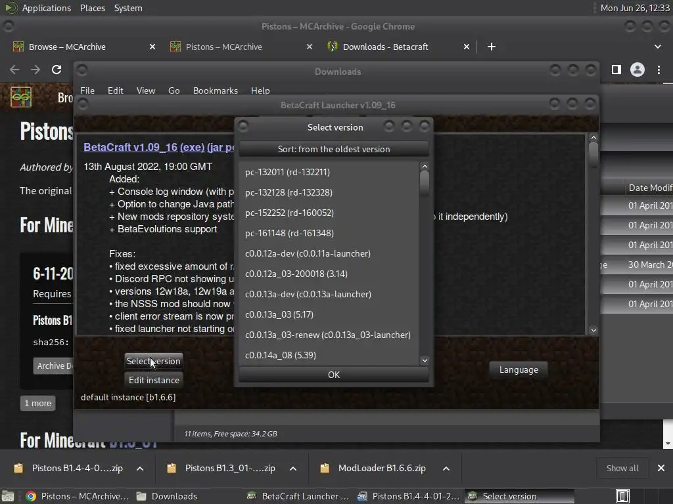Screen dimensions: 673x504
Task: Click launcher changelog scroll down arrow
Action: click(x=593, y=330)
